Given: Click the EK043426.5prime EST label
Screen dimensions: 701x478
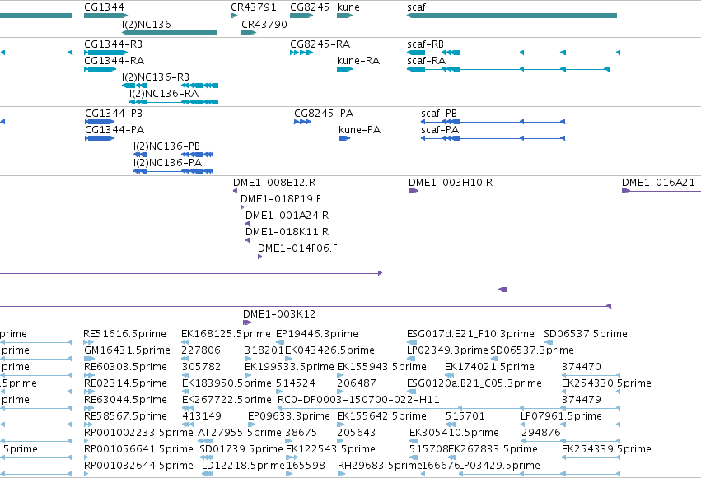Looking at the screenshot, I should tap(330, 350).
